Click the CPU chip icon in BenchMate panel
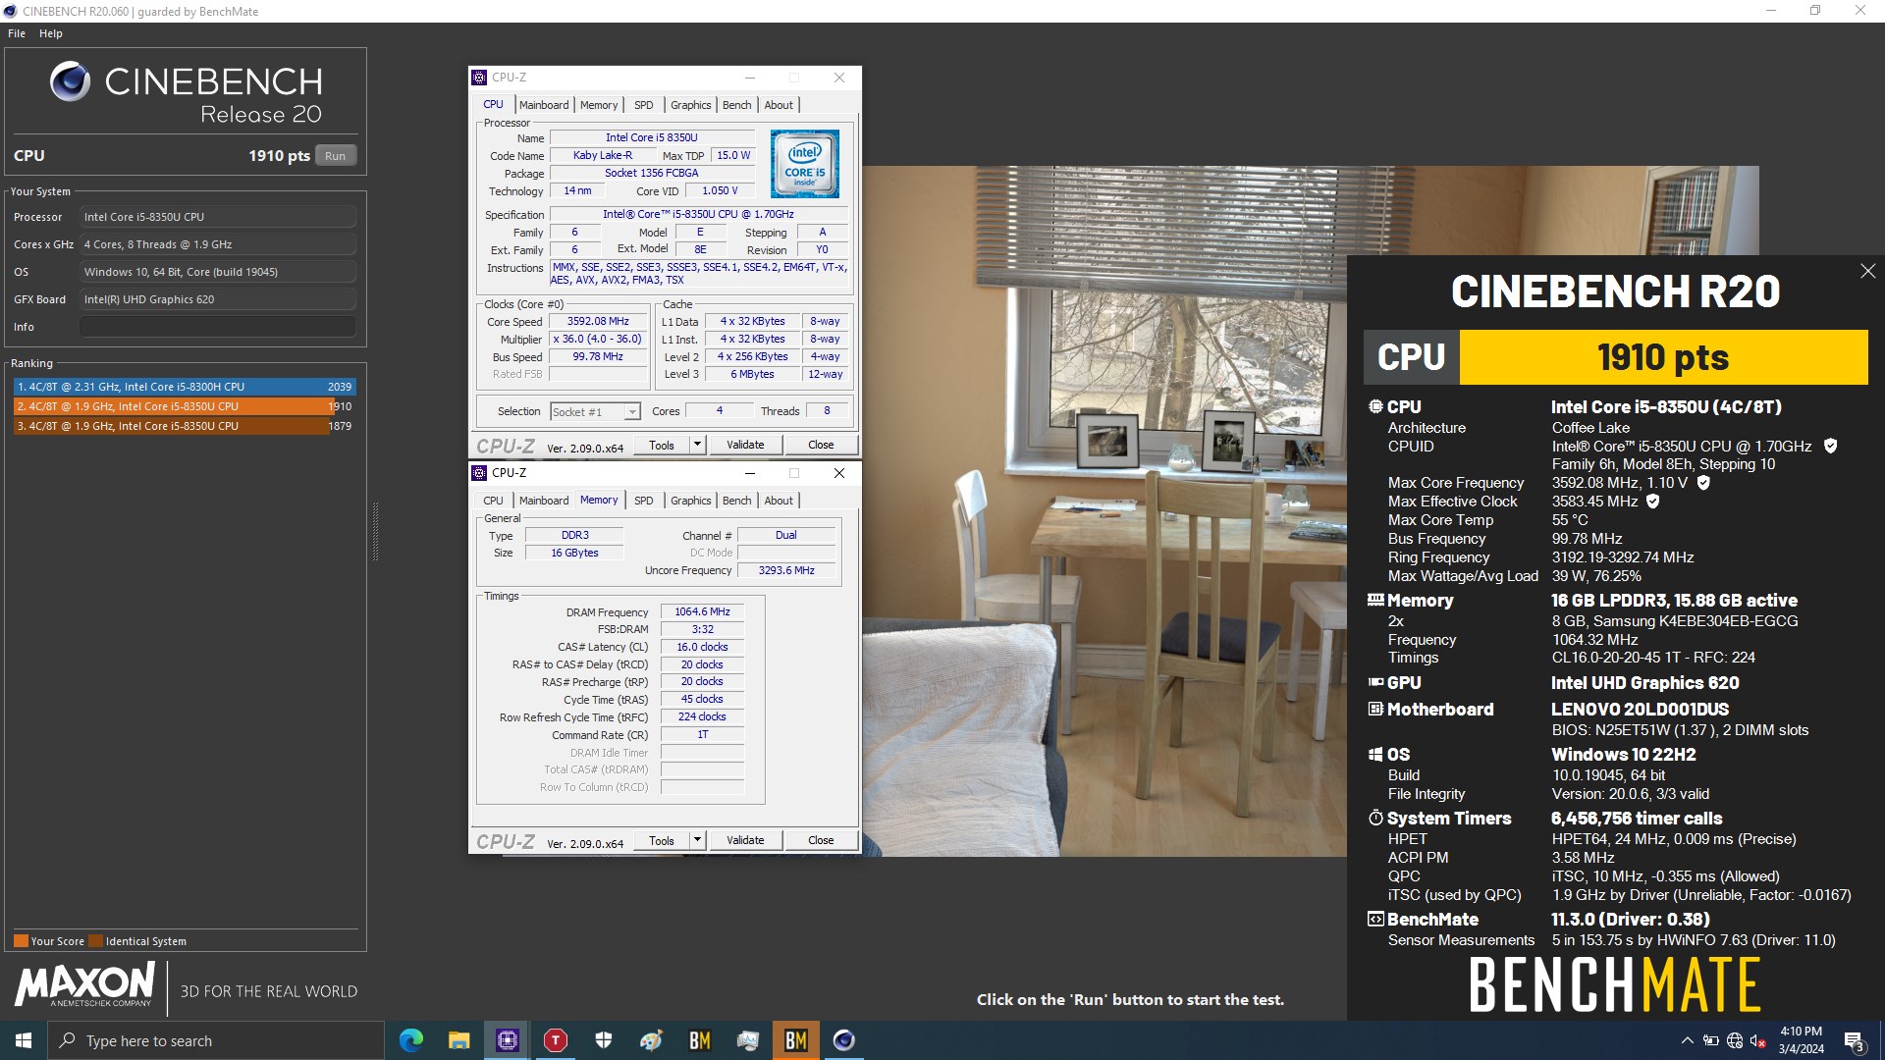The height and width of the screenshot is (1060, 1885). [1375, 406]
